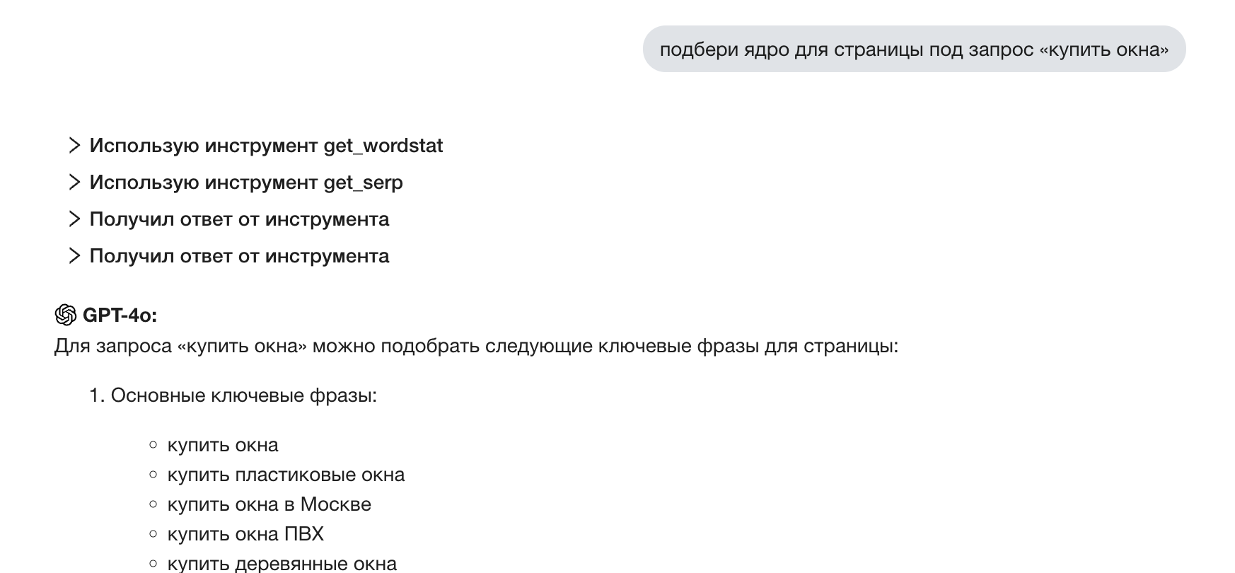This screenshot has width=1235, height=573.
Task: Select the 'купить окна ПВХ' phrase
Action: (x=245, y=534)
